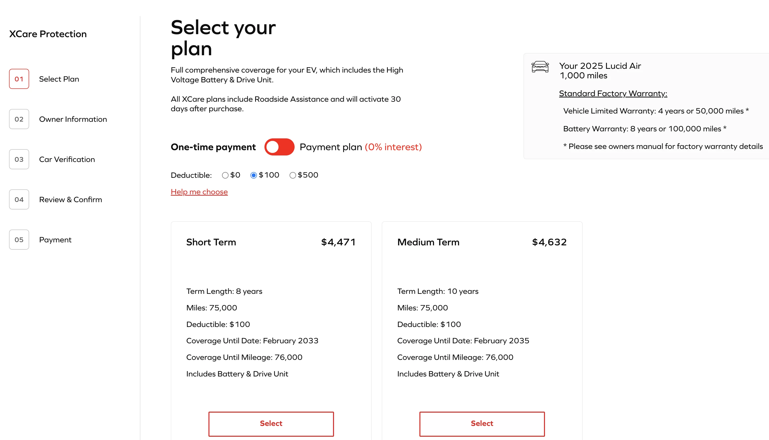Click the 01 step number box
769x440 pixels.
[19, 79]
